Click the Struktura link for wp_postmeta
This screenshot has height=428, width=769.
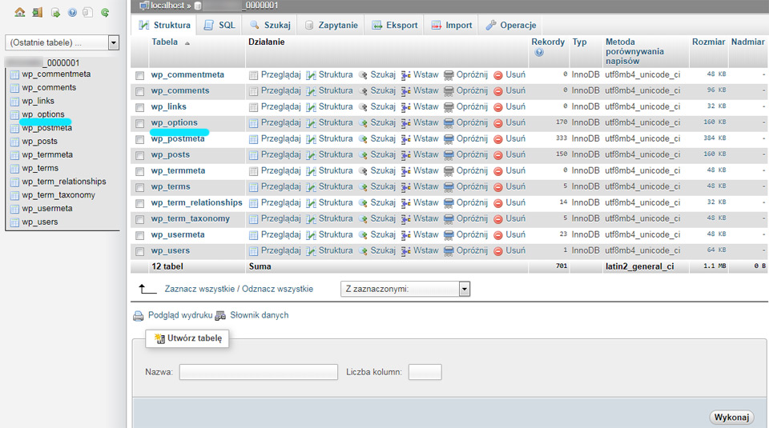[x=336, y=138]
